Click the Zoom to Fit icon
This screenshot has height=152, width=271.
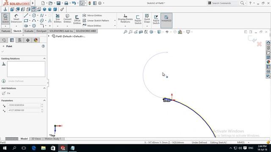point(125,32)
